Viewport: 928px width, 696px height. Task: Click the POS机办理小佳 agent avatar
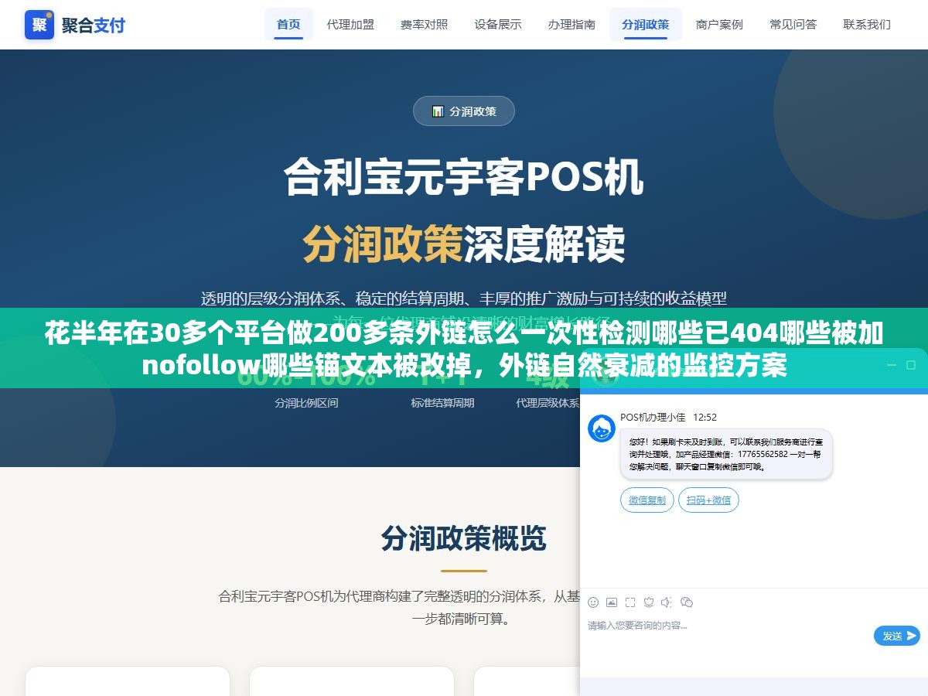602,428
